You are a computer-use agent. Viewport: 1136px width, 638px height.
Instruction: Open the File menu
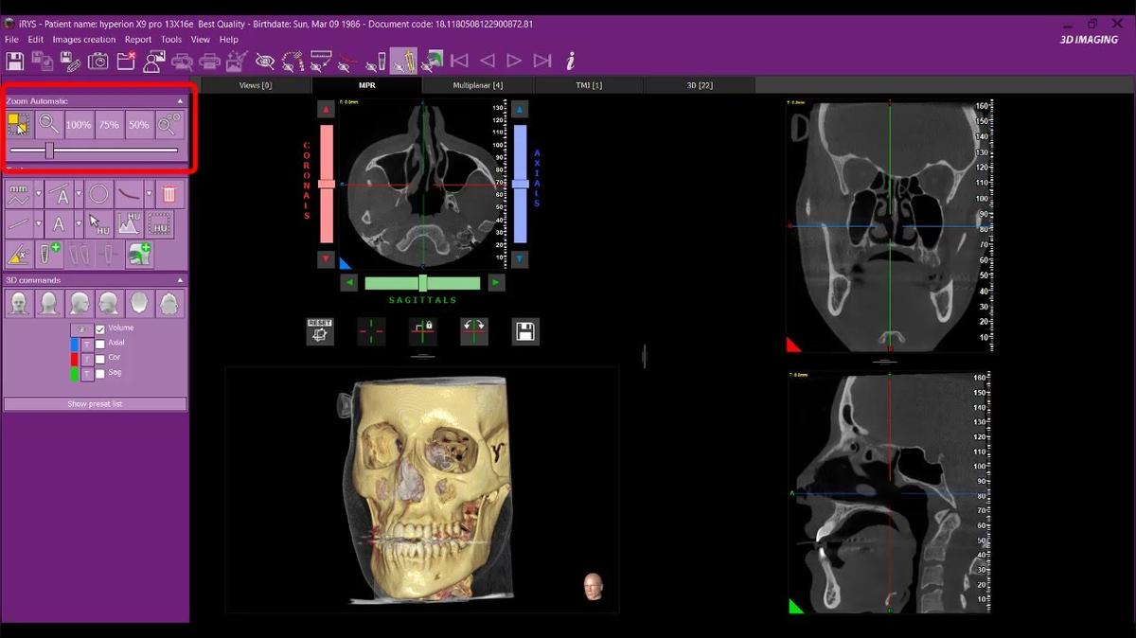tap(11, 40)
